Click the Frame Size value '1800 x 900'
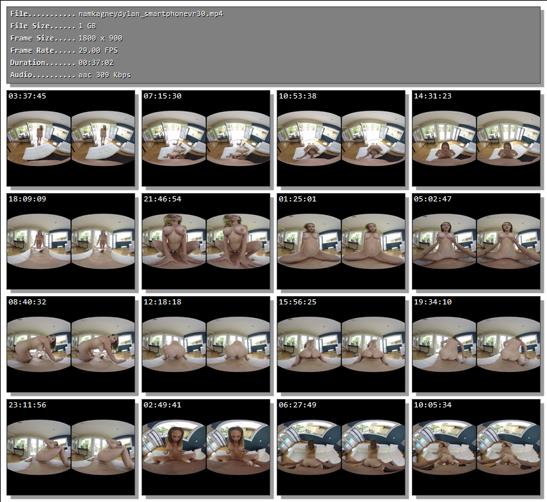547x502 pixels. [x=100, y=39]
